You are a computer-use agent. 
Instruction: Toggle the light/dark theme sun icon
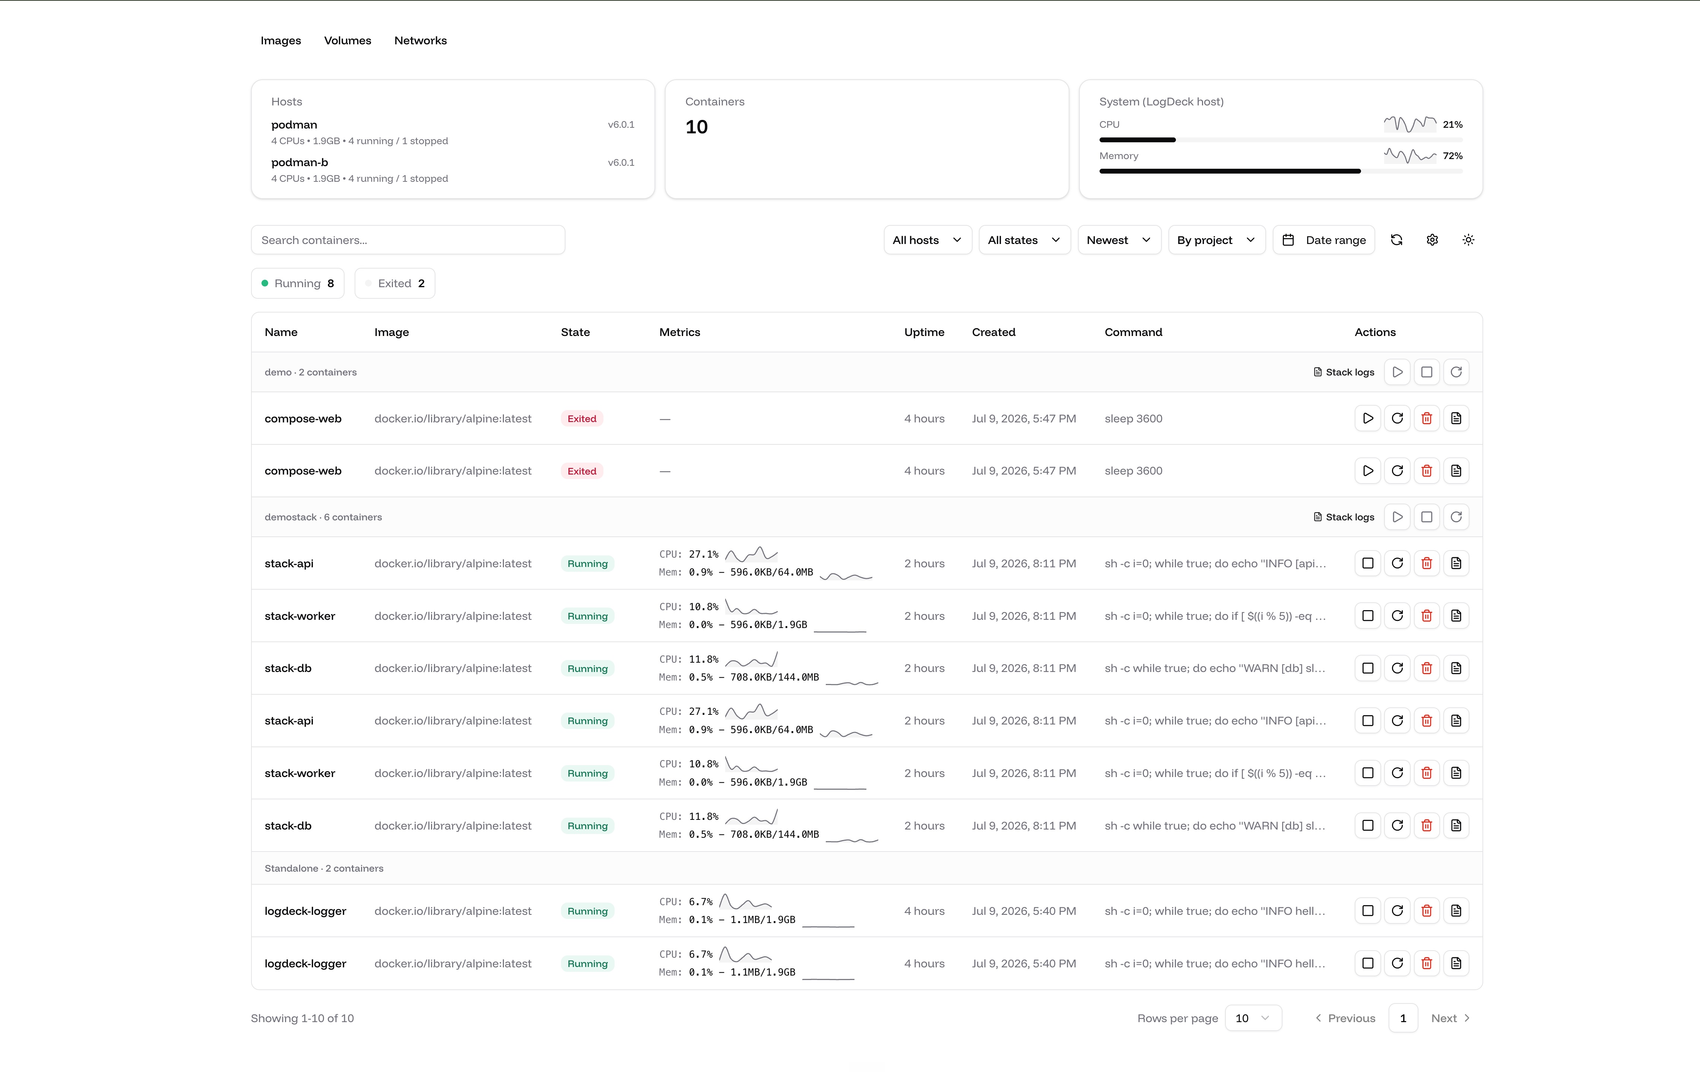click(x=1468, y=240)
